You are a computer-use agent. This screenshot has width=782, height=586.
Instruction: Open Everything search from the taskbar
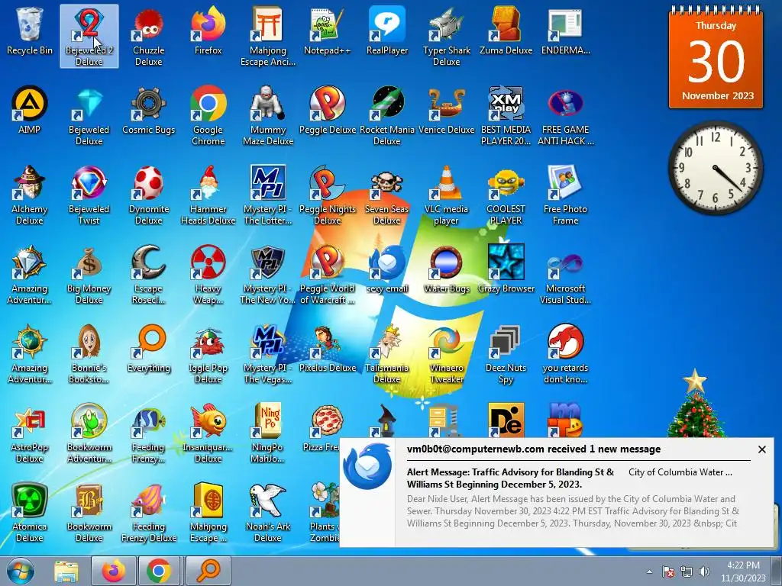pyautogui.click(x=208, y=571)
